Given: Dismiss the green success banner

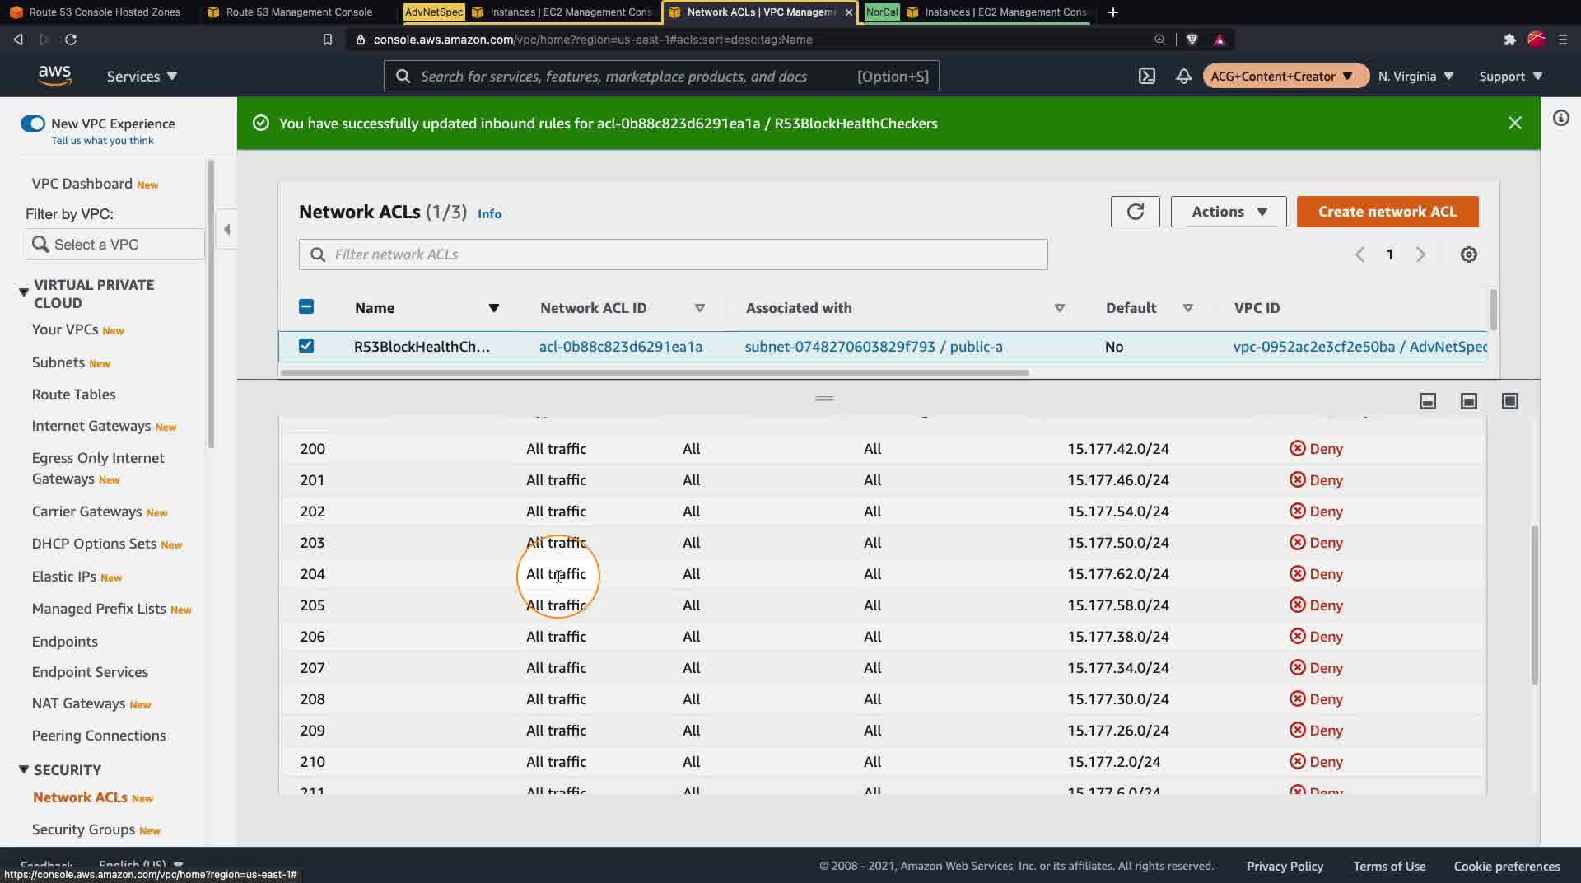Looking at the screenshot, I should pyautogui.click(x=1514, y=123).
